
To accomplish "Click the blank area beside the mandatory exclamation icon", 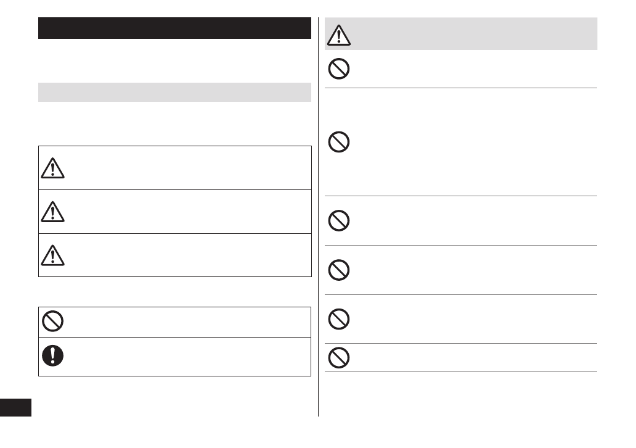I will pos(185,357).
